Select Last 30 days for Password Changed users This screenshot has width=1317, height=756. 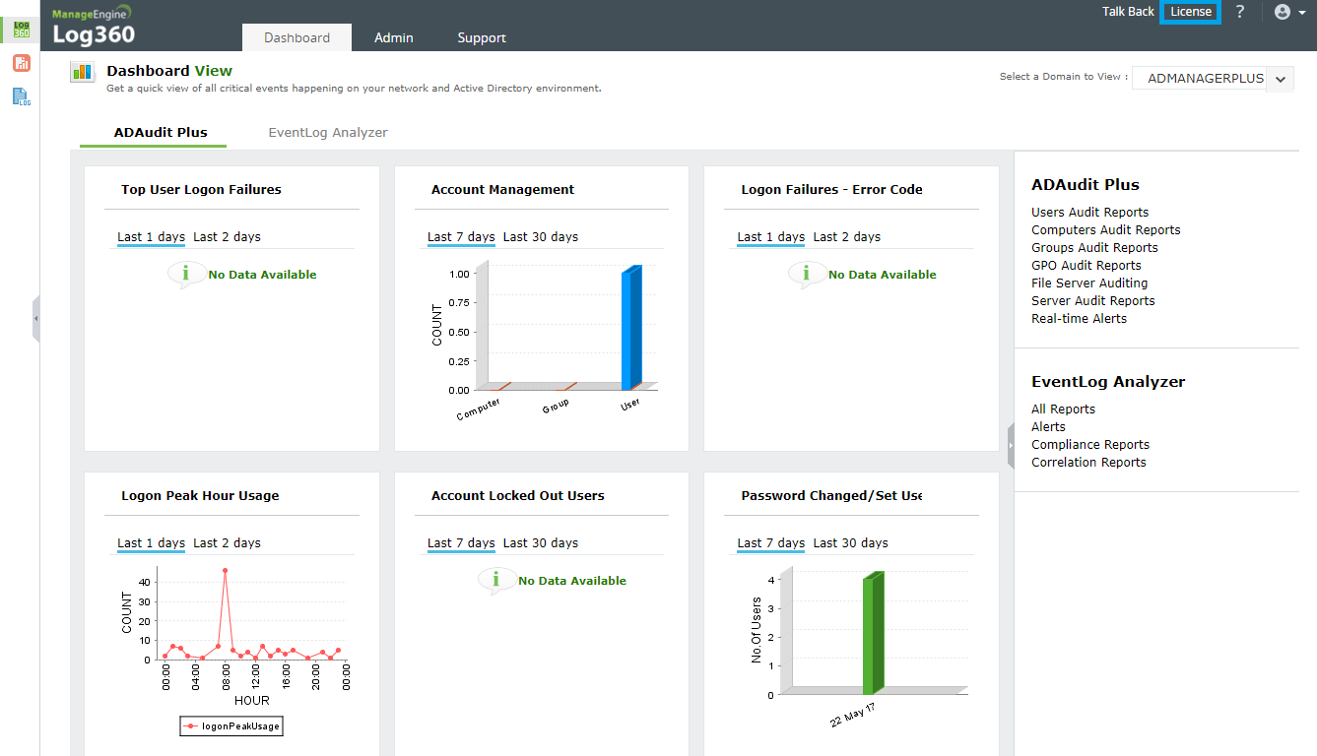pyautogui.click(x=850, y=542)
